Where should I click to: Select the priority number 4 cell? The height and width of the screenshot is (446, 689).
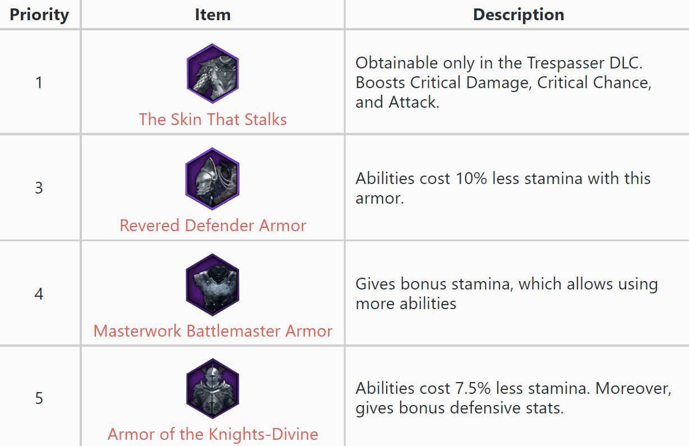pos(39,293)
